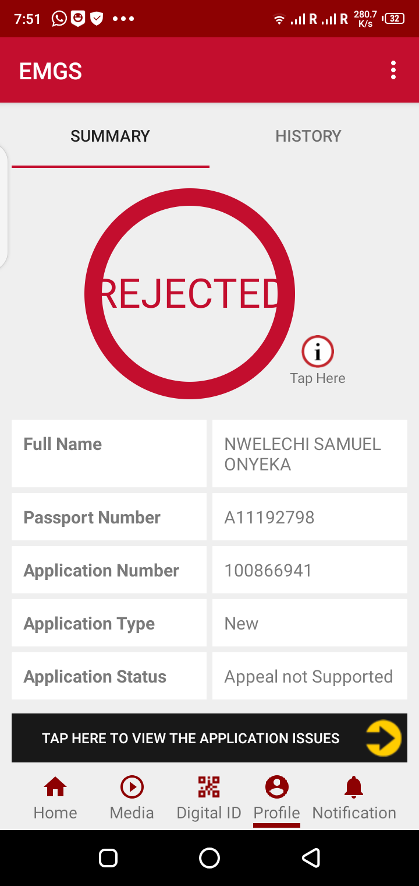Tap the passport number value A11192798
419x886 pixels.
tap(269, 518)
